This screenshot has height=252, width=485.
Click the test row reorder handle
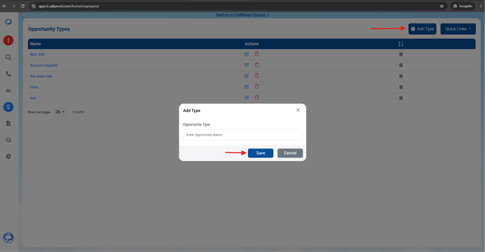(401, 98)
